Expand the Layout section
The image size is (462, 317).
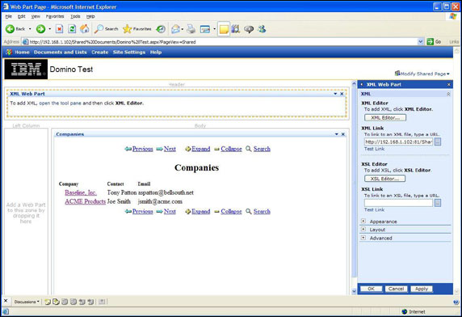pyautogui.click(x=363, y=229)
